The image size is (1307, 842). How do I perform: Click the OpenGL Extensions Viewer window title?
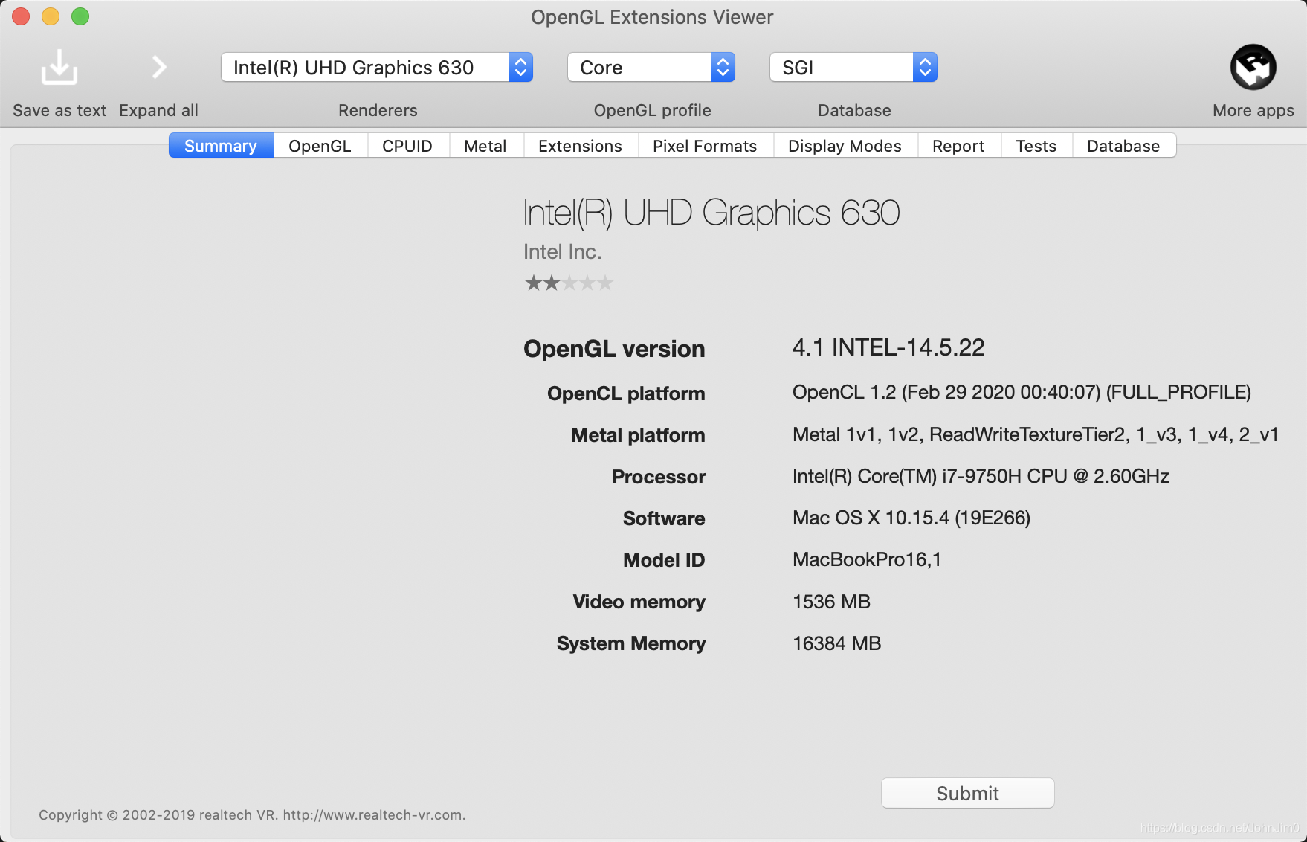(652, 17)
